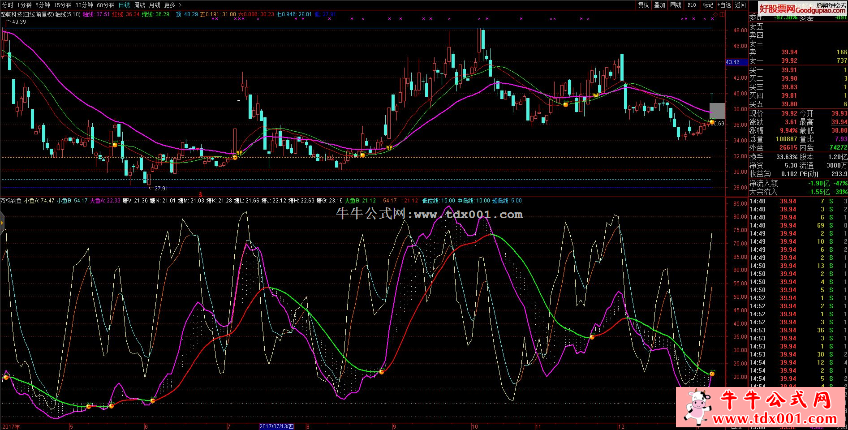Click the 2017/07/13/四 date label
Viewport: 848px width, 430px height.
click(x=277, y=426)
